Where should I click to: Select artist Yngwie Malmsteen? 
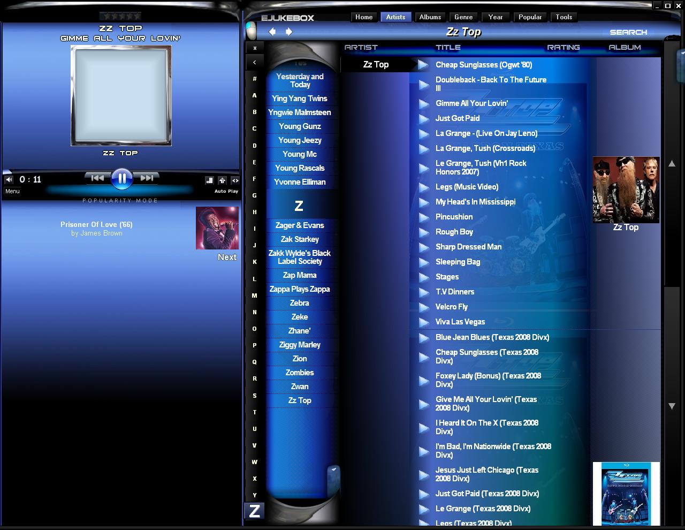300,112
